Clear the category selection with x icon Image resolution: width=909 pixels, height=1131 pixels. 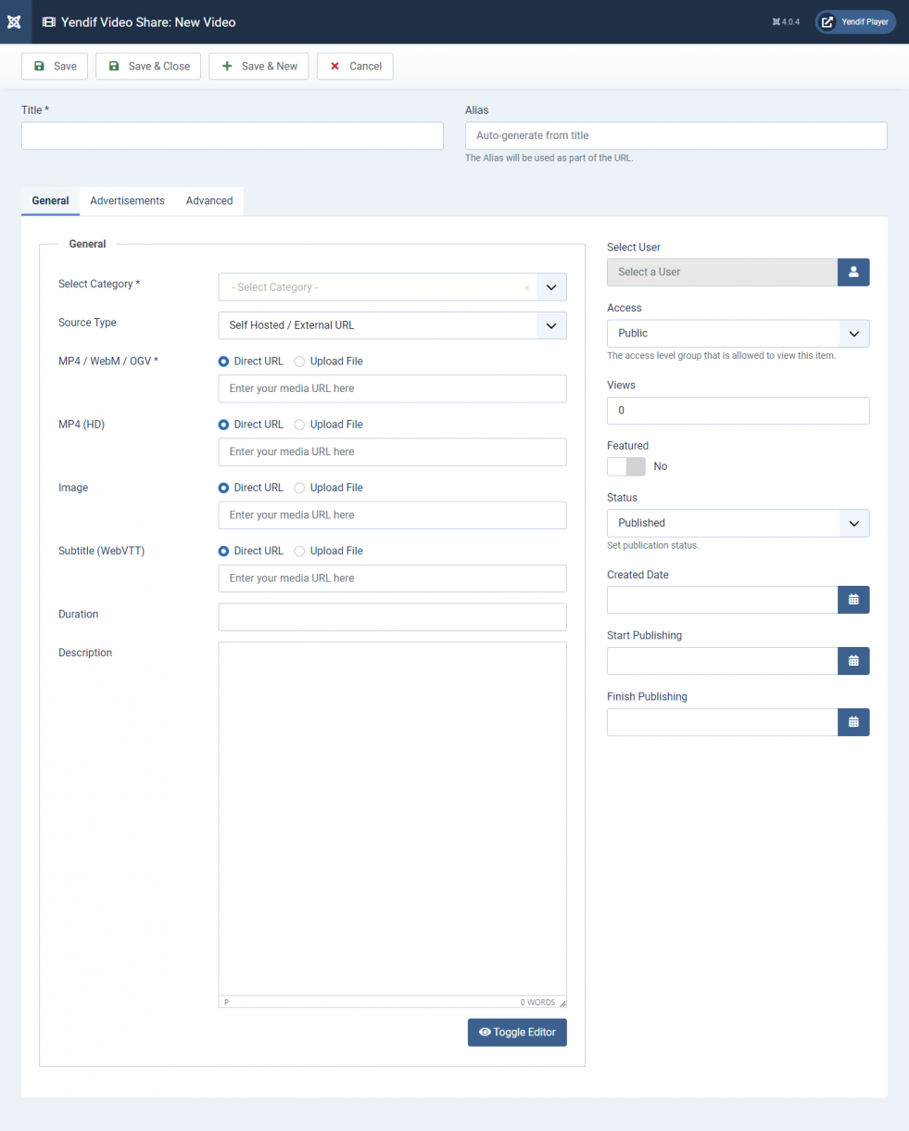[526, 287]
